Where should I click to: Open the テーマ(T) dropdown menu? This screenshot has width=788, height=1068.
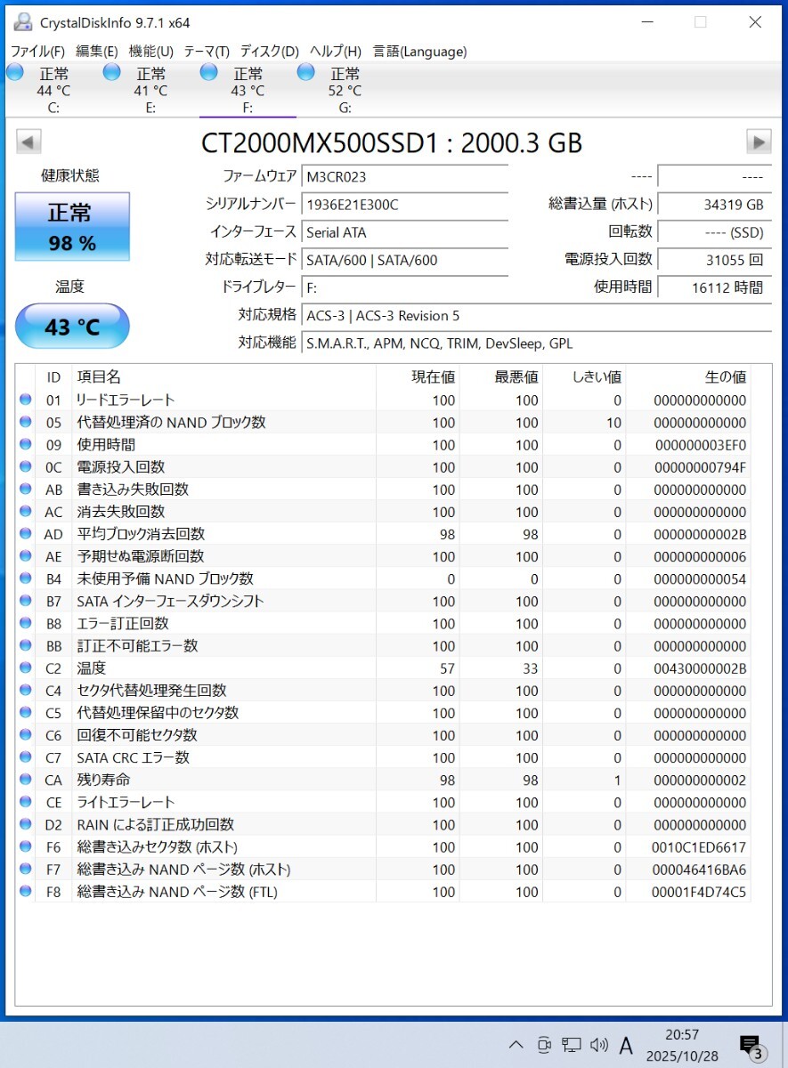point(214,52)
